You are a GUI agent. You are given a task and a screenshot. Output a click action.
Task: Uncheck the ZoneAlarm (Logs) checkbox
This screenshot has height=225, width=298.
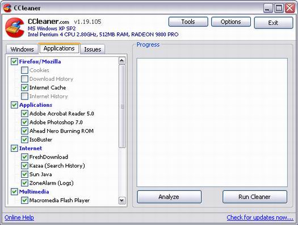click(x=24, y=183)
